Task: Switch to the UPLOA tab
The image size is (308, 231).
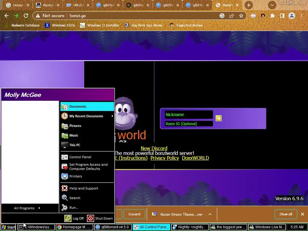Action: [x=78, y=5]
